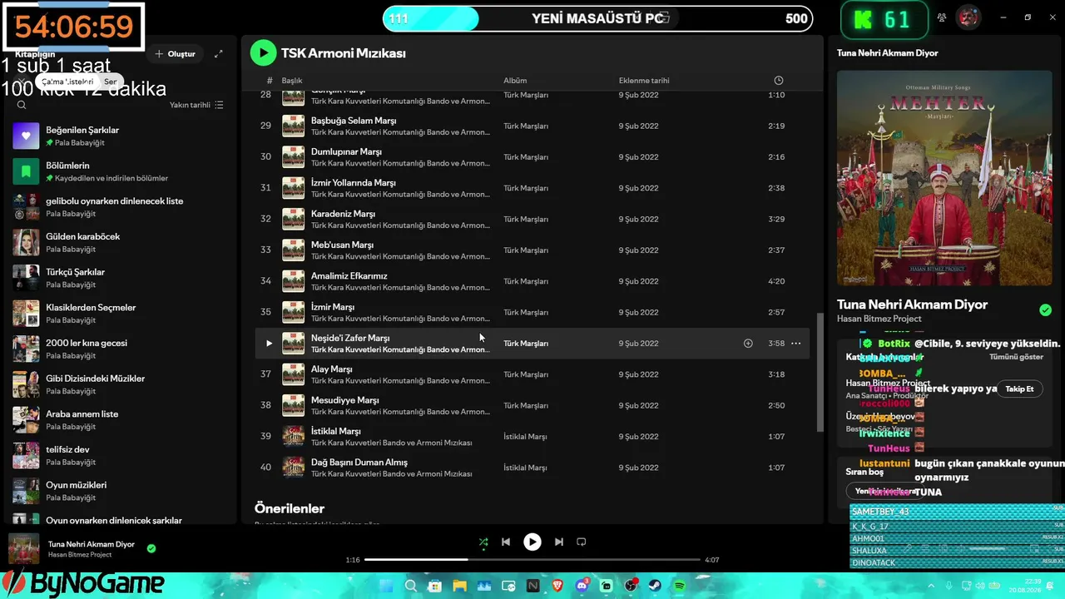Add Neşide'i Zafer Marşı to Liked Songs
Screen dimensions: 1065x599
[x=748, y=343]
